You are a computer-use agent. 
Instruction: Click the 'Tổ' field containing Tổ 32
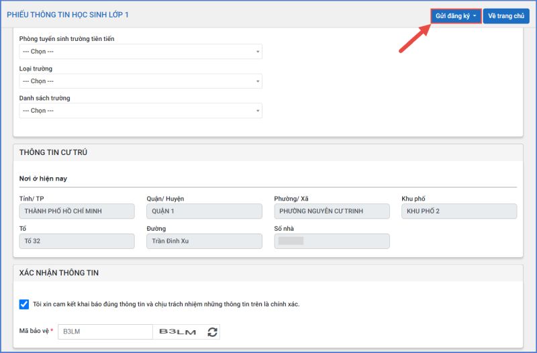point(77,241)
